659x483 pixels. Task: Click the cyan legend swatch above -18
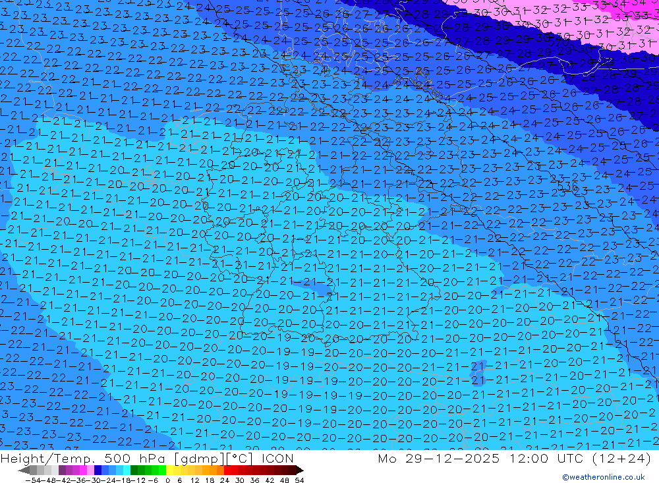click(x=127, y=470)
